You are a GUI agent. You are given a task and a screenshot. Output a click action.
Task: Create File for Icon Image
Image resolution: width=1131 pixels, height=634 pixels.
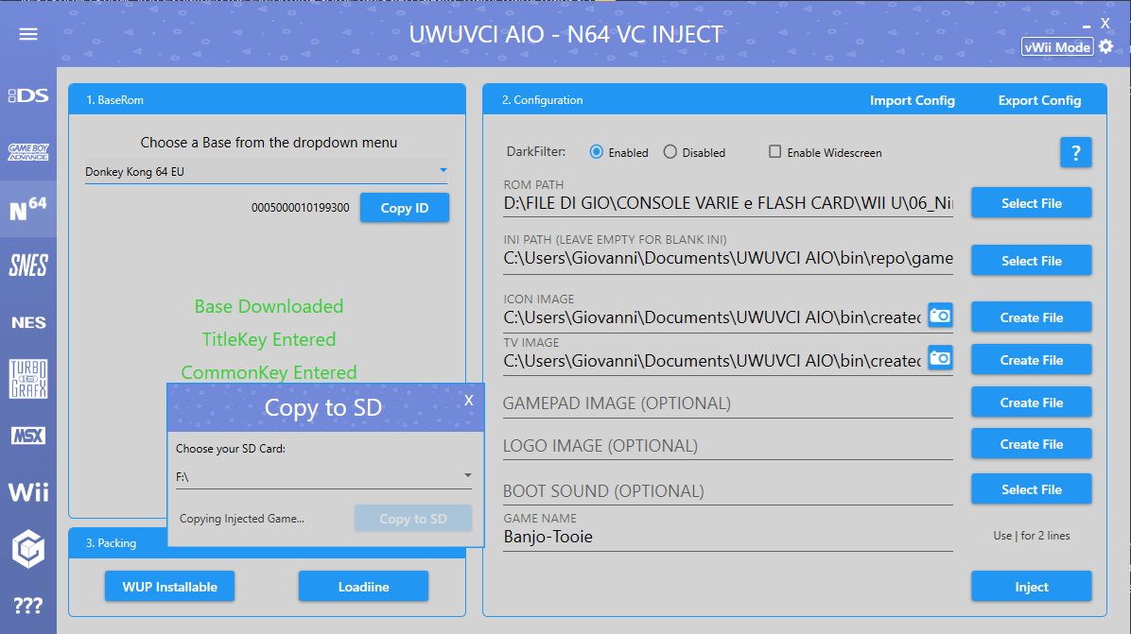tap(1032, 317)
